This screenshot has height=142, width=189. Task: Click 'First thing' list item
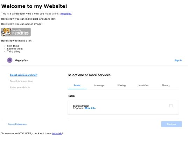point(13,46)
